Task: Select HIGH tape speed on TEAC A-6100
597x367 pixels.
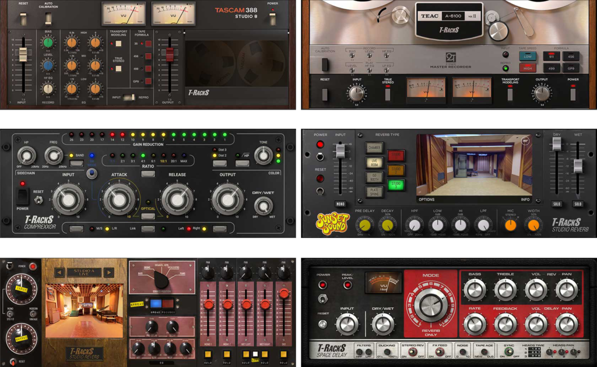Action: coord(527,69)
